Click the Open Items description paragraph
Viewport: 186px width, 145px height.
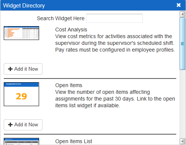(115, 99)
